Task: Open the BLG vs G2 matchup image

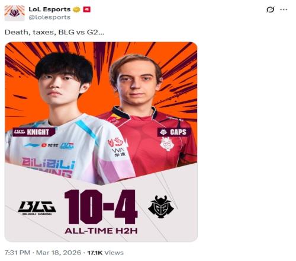Action: (x=101, y=142)
